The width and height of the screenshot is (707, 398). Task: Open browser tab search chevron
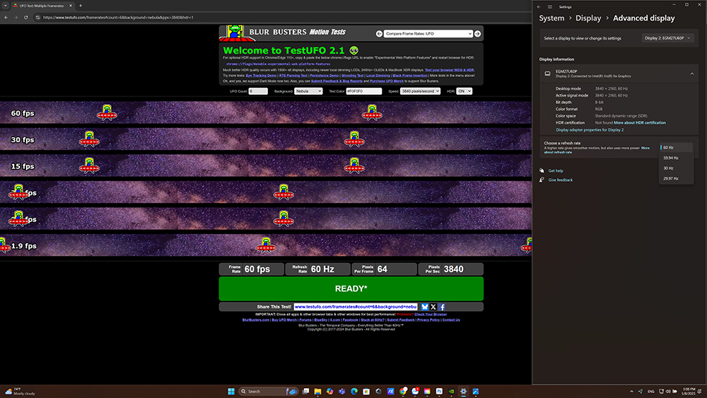(6, 6)
